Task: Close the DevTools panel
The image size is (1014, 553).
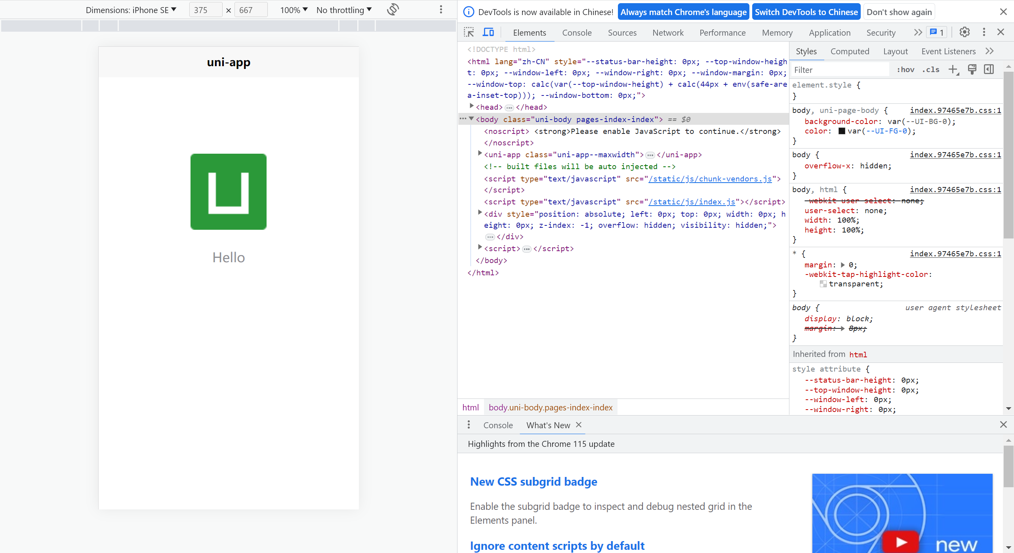Action: click(1001, 32)
